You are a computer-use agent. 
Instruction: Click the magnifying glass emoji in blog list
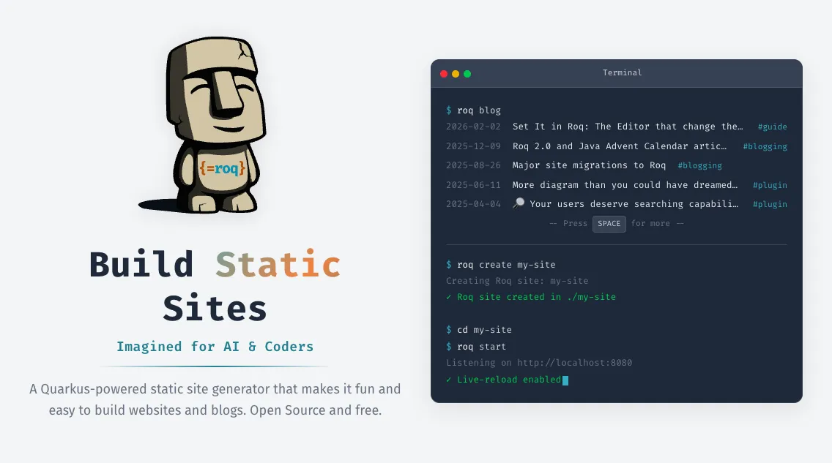click(x=519, y=203)
